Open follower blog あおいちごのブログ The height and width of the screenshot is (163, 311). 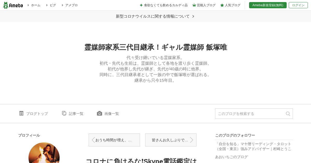231,157
